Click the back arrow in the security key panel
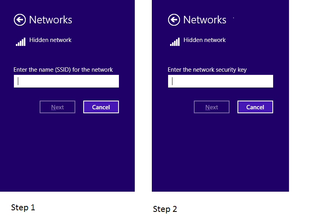 pyautogui.click(x=174, y=20)
